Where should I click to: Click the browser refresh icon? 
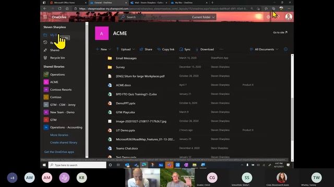pos(59,8)
